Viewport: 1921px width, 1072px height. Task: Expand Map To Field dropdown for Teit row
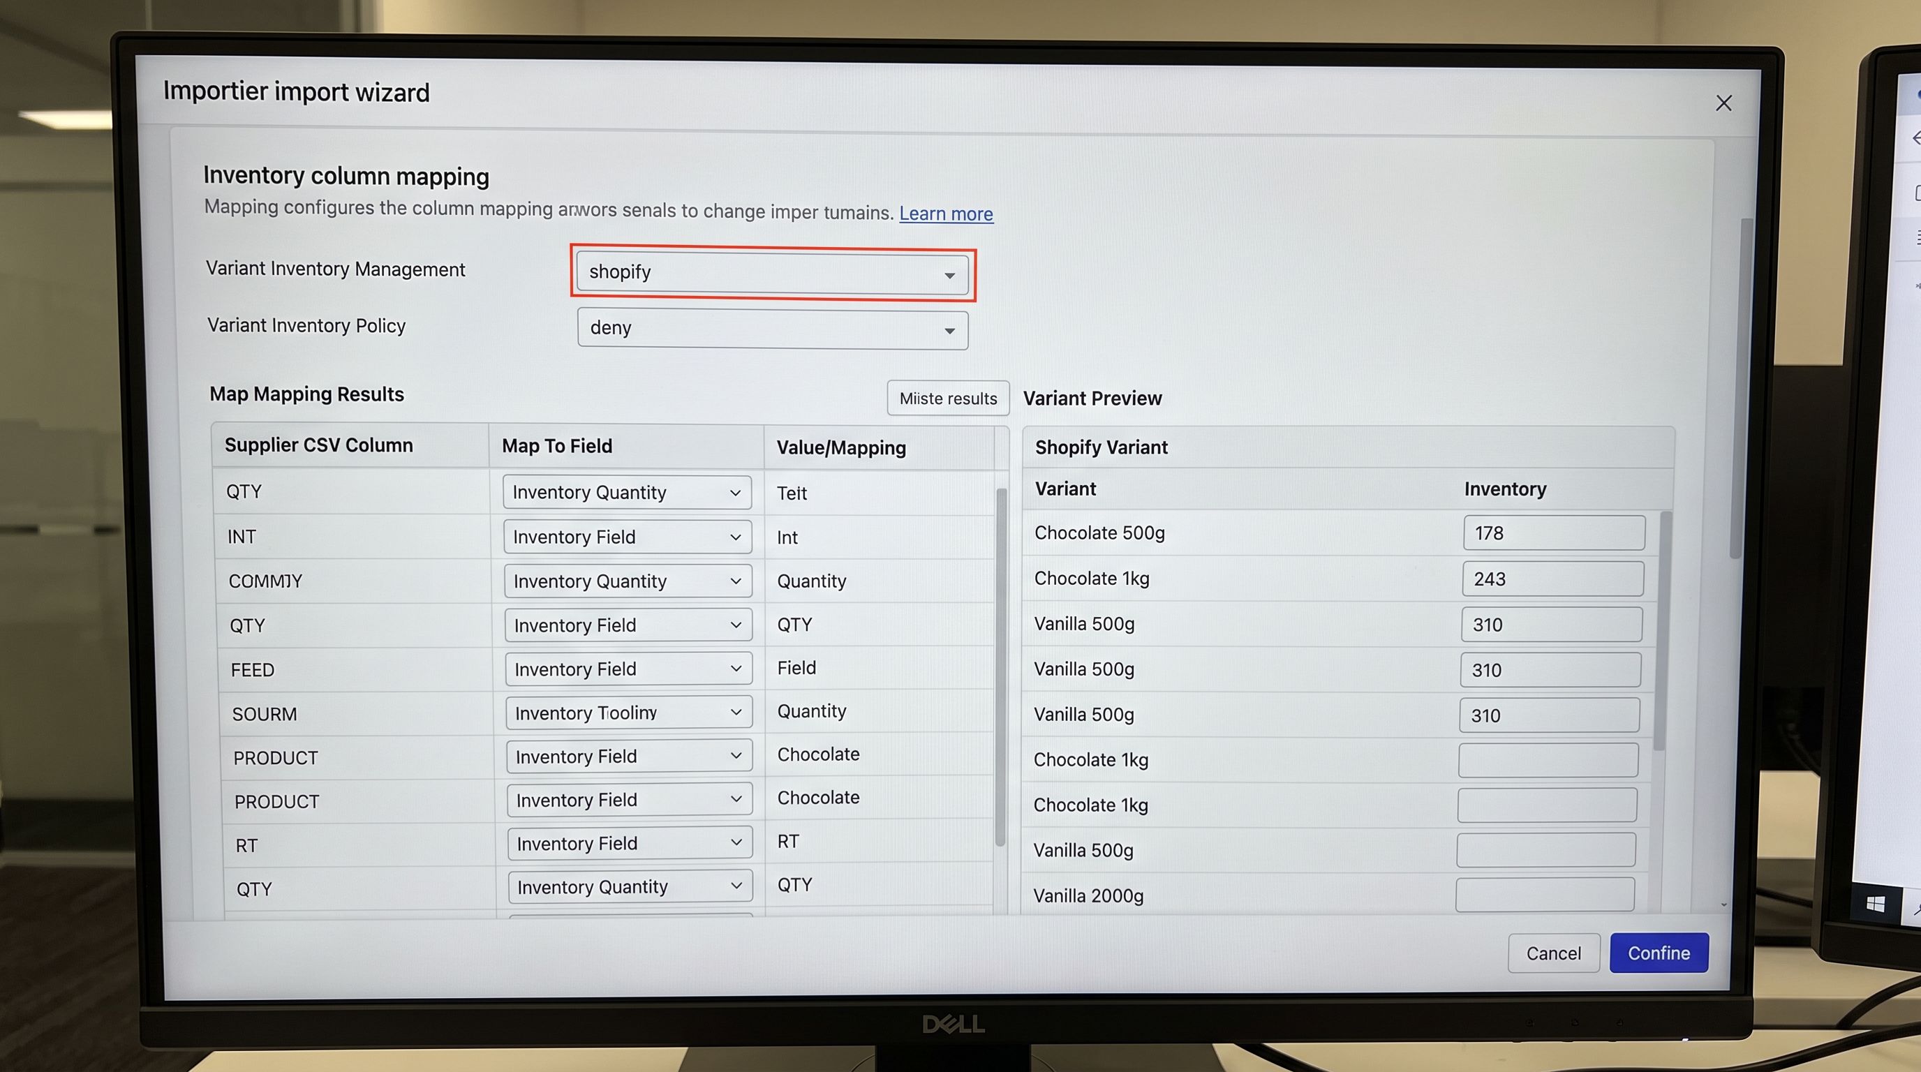pos(626,493)
